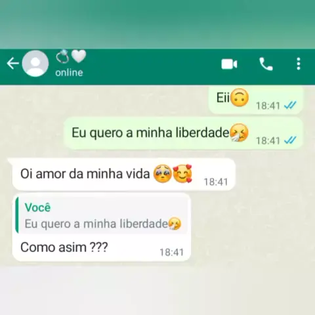Viewport: 315px width, 315px height.
Task: Click the upside-down smiley emoji
Action: pyautogui.click(x=240, y=98)
